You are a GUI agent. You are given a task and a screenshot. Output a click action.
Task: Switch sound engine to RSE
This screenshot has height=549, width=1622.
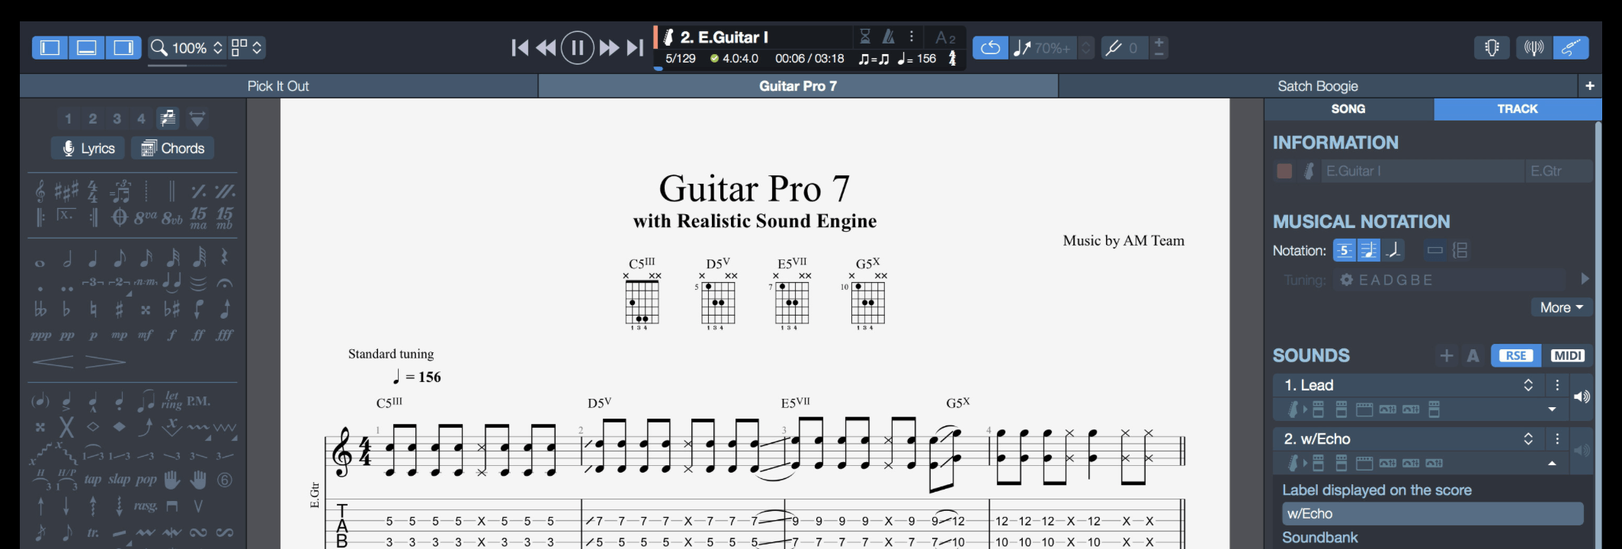click(1516, 355)
